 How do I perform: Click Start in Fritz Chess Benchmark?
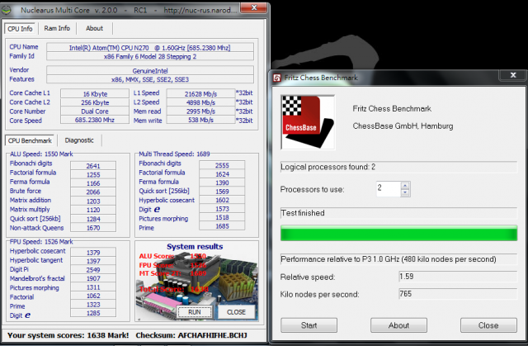[309, 325]
